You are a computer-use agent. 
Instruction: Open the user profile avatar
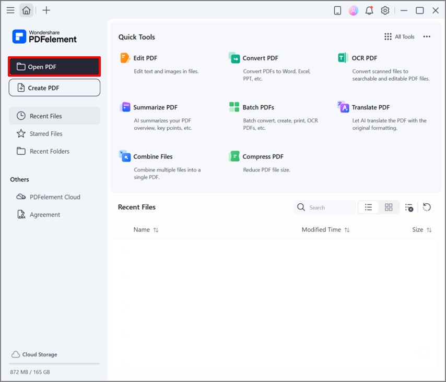353,11
